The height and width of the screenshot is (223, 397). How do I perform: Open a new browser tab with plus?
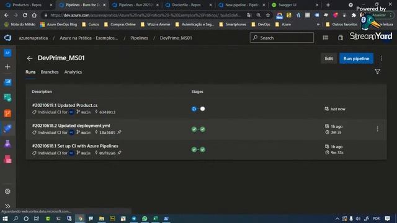[328, 5]
